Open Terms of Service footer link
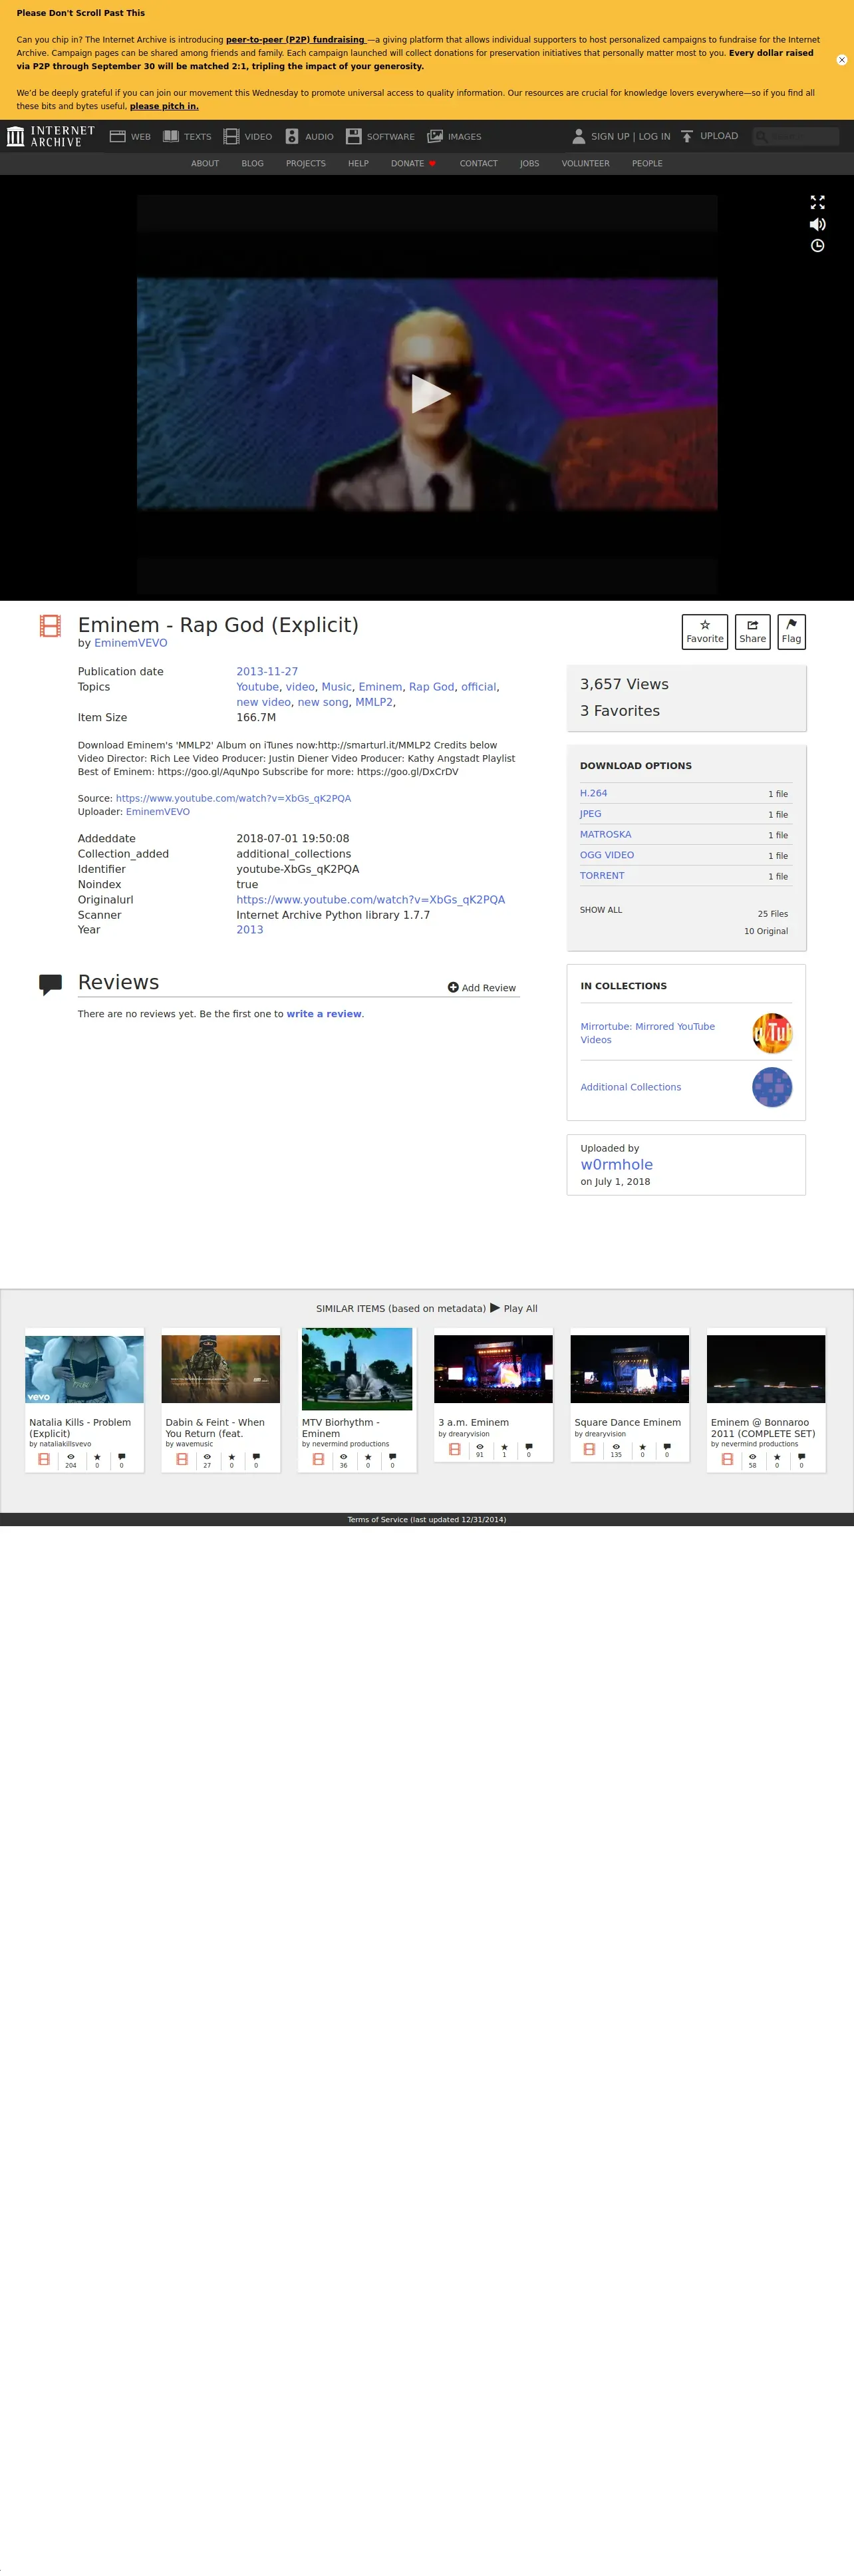This screenshot has height=2576, width=854. tap(427, 1520)
